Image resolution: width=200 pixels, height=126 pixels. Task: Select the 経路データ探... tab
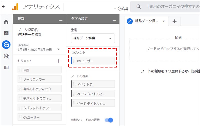[146, 21]
